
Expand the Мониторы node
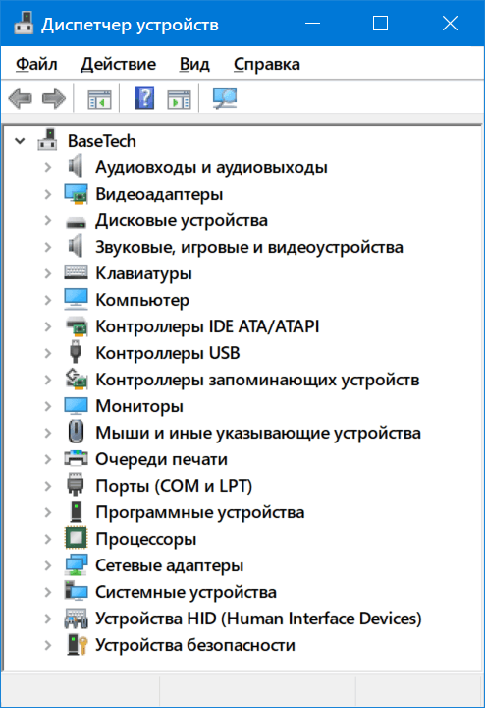[x=48, y=406]
